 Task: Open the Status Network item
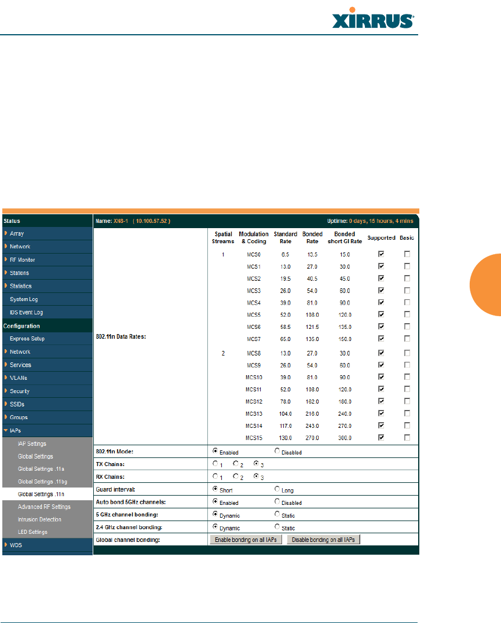[x=20, y=246]
